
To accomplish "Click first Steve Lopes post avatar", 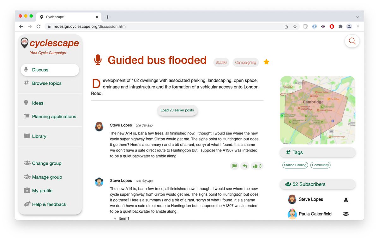I will pyautogui.click(x=99, y=127).
